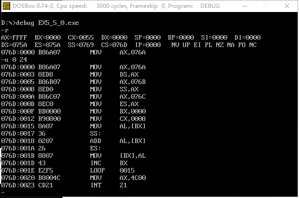
Task: Click the register value DX=0000
Action: coord(114,37)
